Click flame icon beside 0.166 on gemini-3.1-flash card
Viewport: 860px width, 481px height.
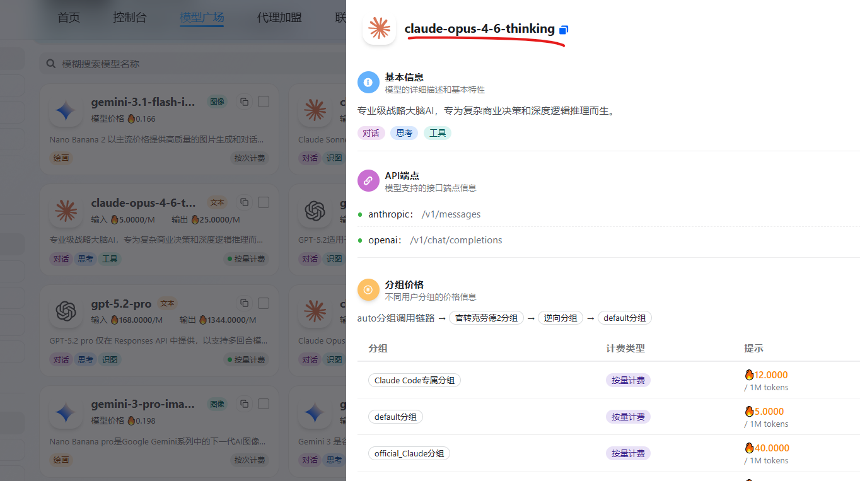[131, 119]
